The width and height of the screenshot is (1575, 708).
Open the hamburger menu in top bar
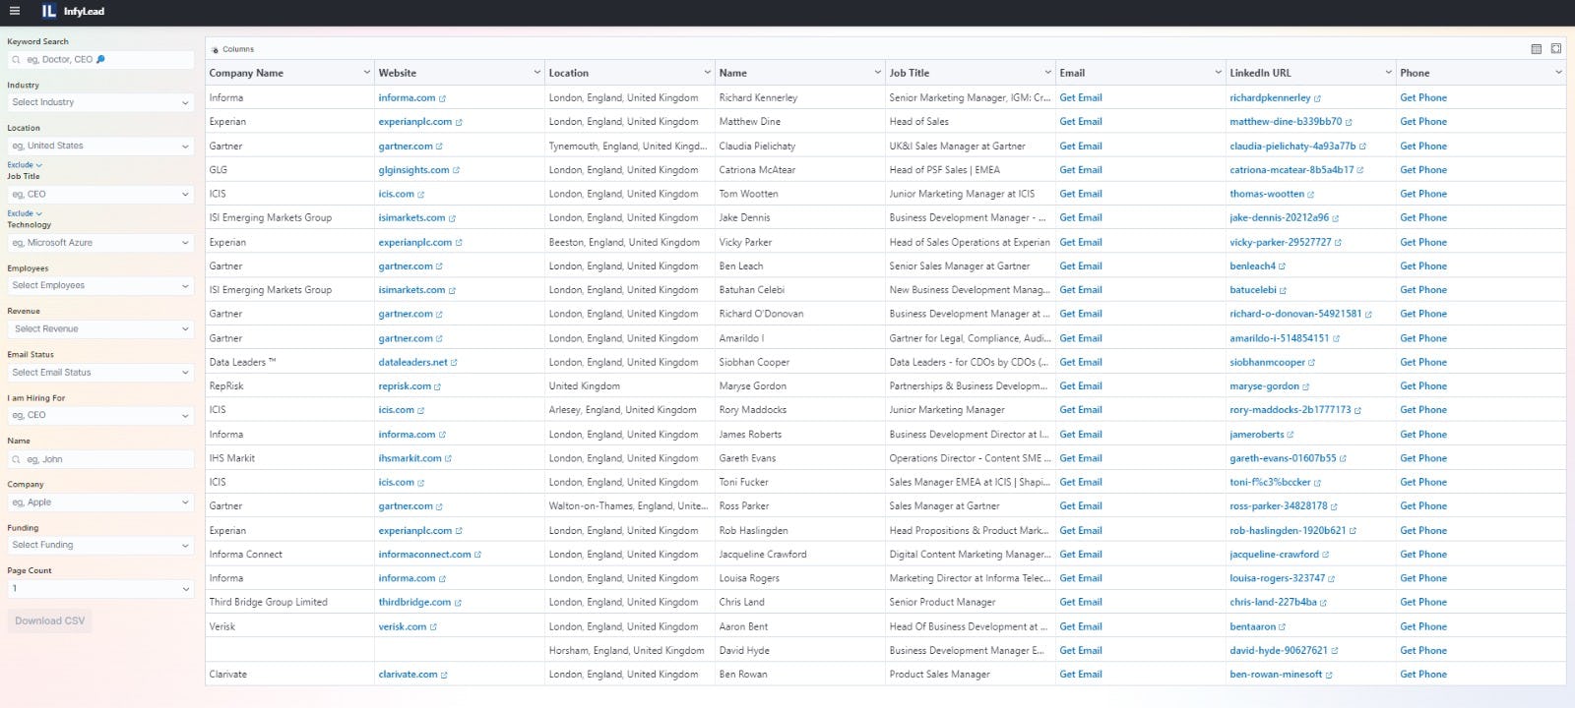15,12
